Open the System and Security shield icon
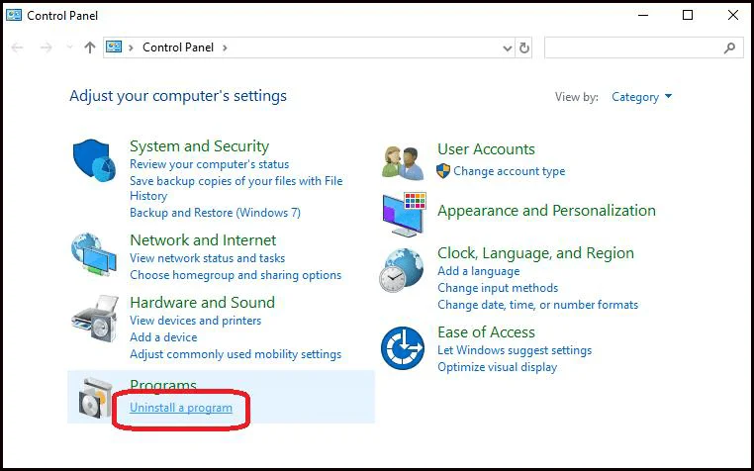This screenshot has height=471, width=754. pos(94,160)
